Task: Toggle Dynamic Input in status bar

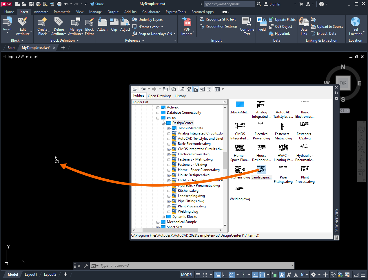Action: (218, 275)
